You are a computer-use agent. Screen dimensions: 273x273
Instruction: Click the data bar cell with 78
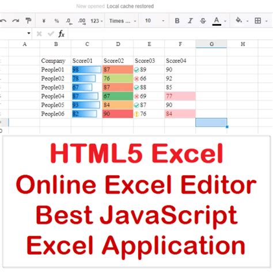pyautogui.click(x=86, y=78)
